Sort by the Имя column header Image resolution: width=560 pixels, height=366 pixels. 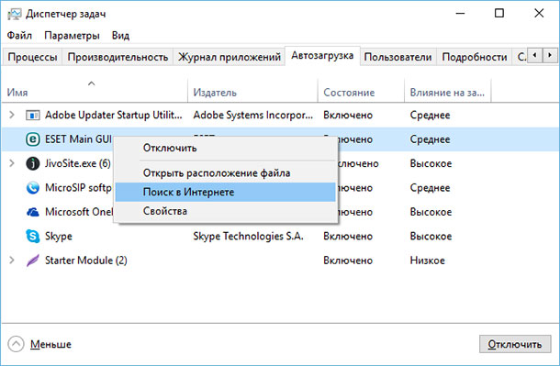(95, 91)
